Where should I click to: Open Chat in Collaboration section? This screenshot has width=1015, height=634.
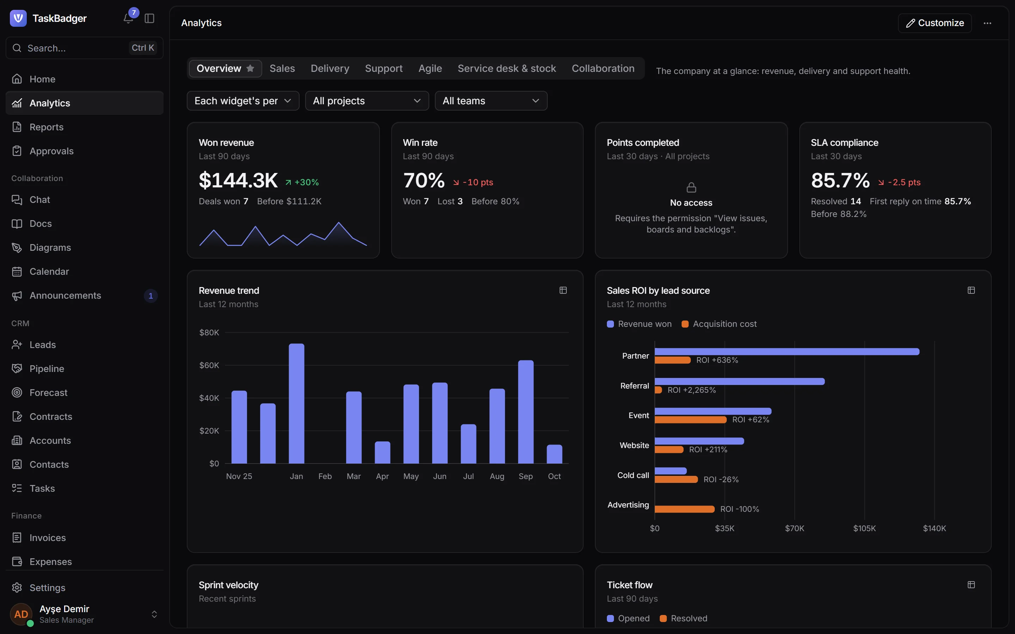(x=85, y=200)
